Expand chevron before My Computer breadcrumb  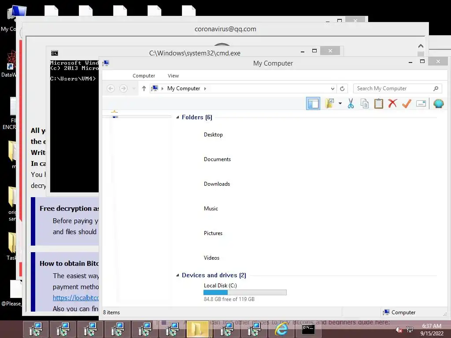coord(163,88)
